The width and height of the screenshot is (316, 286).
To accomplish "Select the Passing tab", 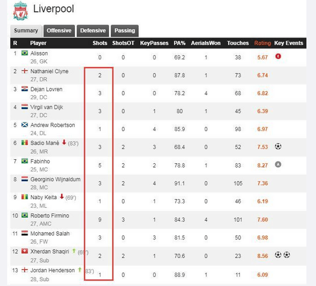I will pos(124,31).
